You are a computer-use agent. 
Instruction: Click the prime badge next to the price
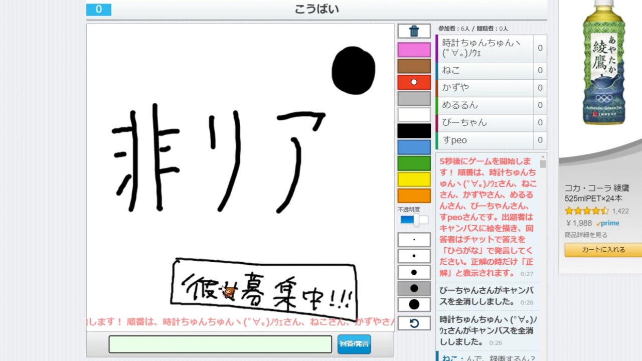[607, 223]
